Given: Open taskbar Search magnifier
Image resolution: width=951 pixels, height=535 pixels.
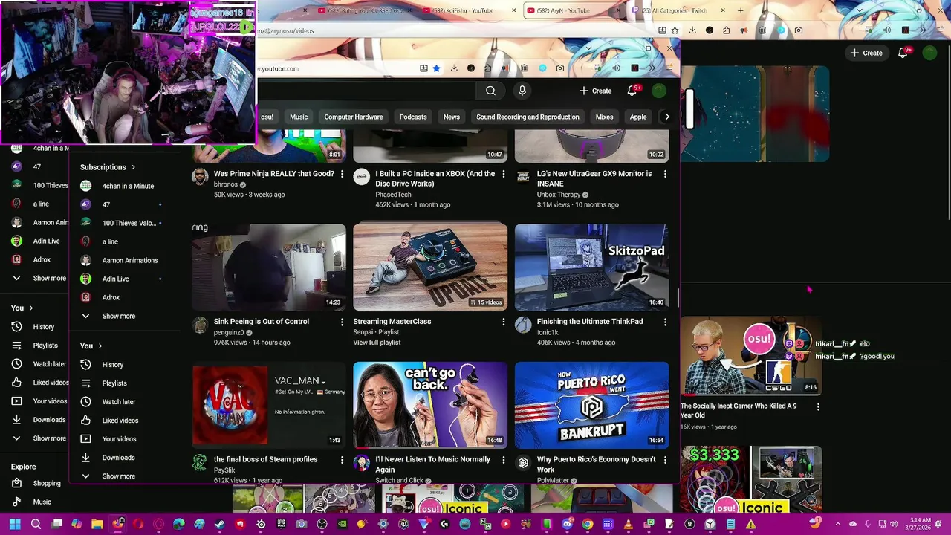Looking at the screenshot, I should (36, 524).
